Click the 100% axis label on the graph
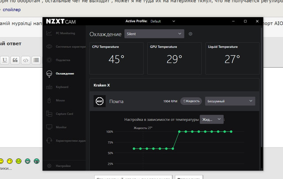283x179 pixels. point(110,132)
